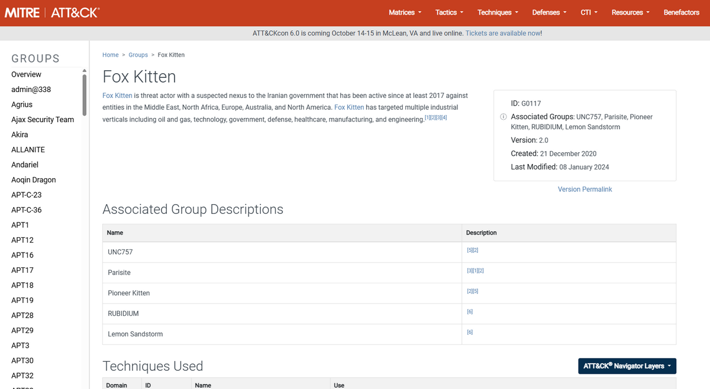Click the Pioneer Kitten name cell
The image size is (710, 389).
click(282, 293)
